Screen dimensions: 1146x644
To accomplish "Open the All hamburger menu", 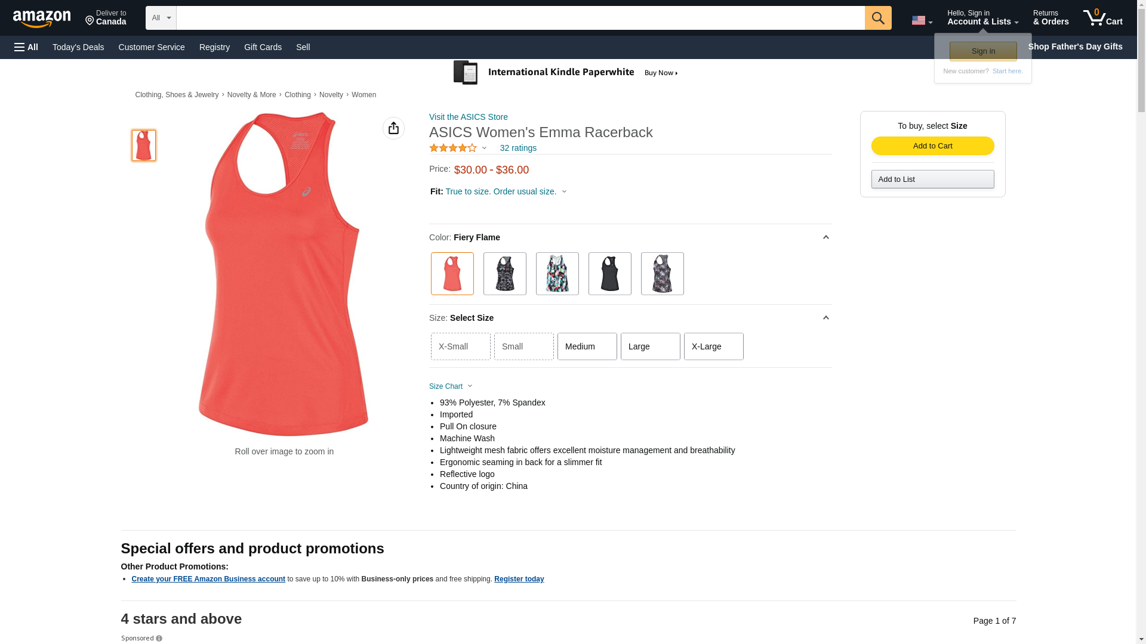I will [26, 47].
